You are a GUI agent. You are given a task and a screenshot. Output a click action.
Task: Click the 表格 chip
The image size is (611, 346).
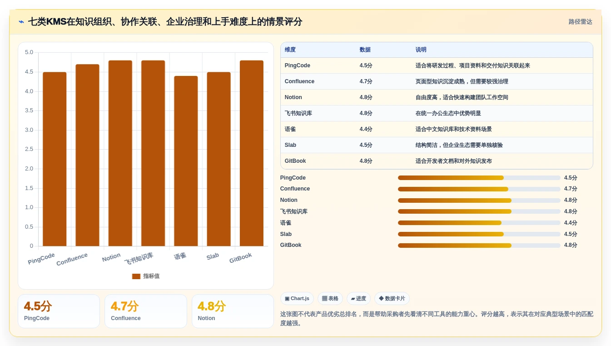click(x=330, y=299)
